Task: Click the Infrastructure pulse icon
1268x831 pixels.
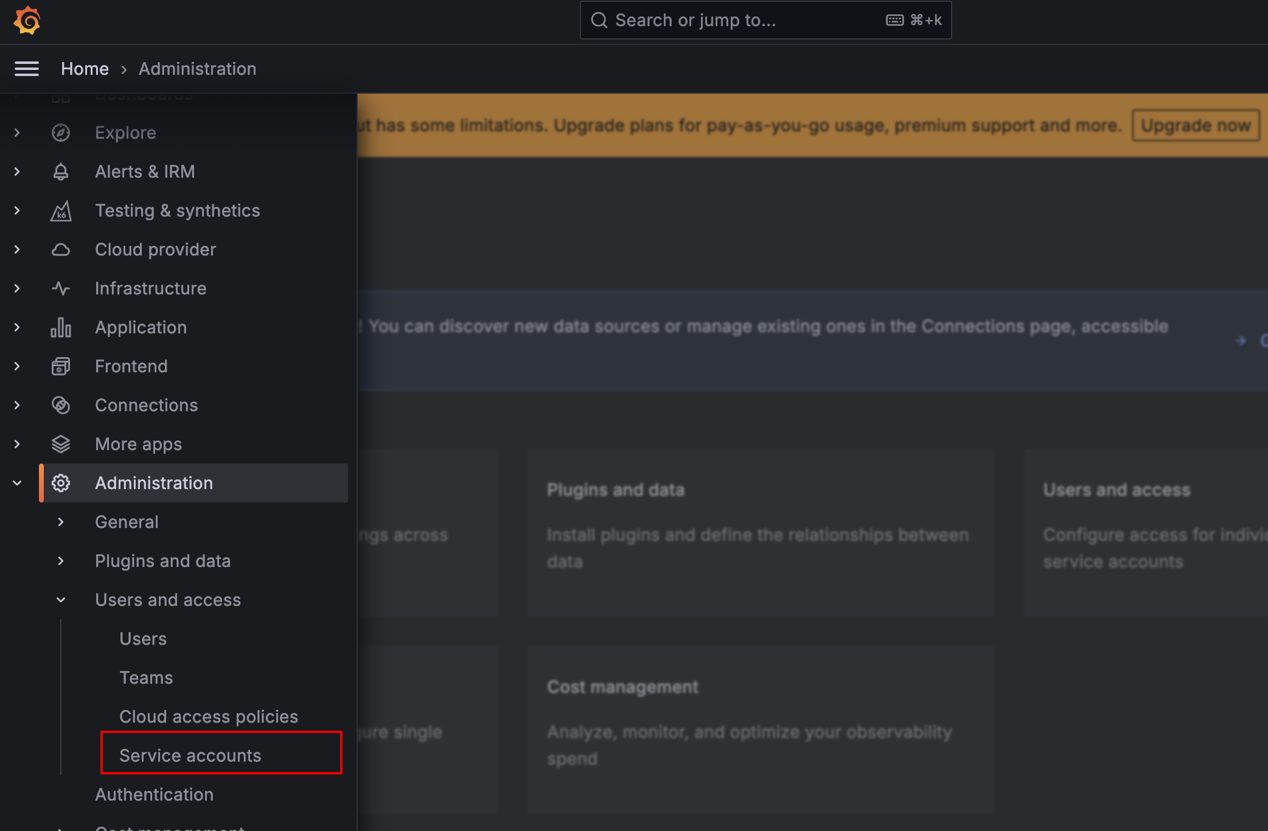Action: point(61,288)
